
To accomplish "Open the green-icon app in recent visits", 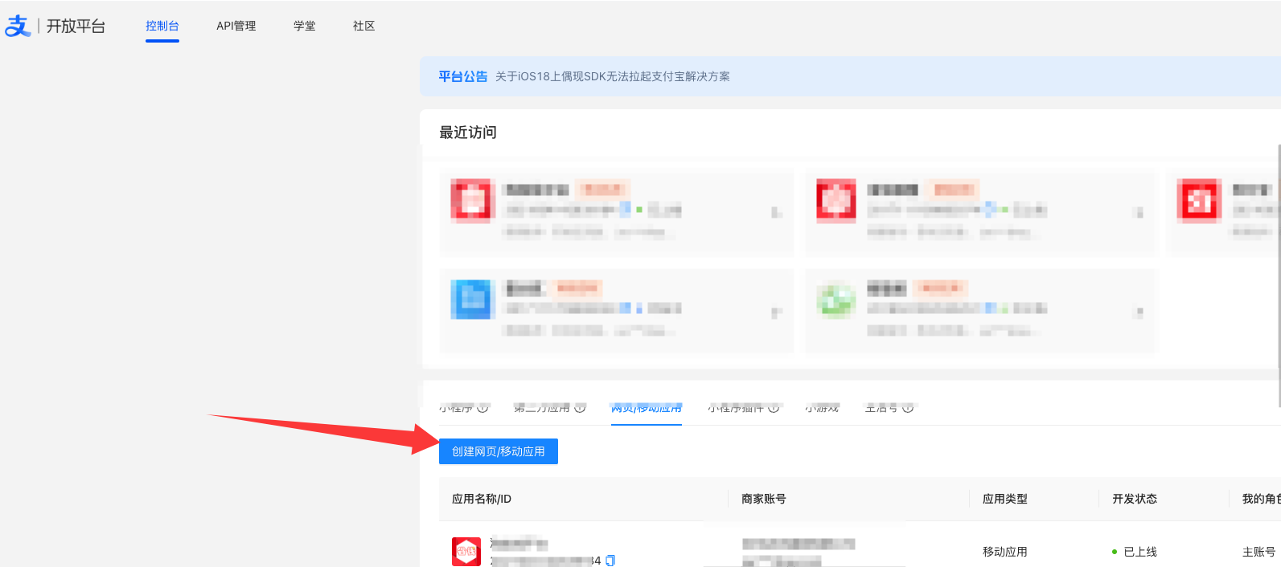I will [979, 311].
